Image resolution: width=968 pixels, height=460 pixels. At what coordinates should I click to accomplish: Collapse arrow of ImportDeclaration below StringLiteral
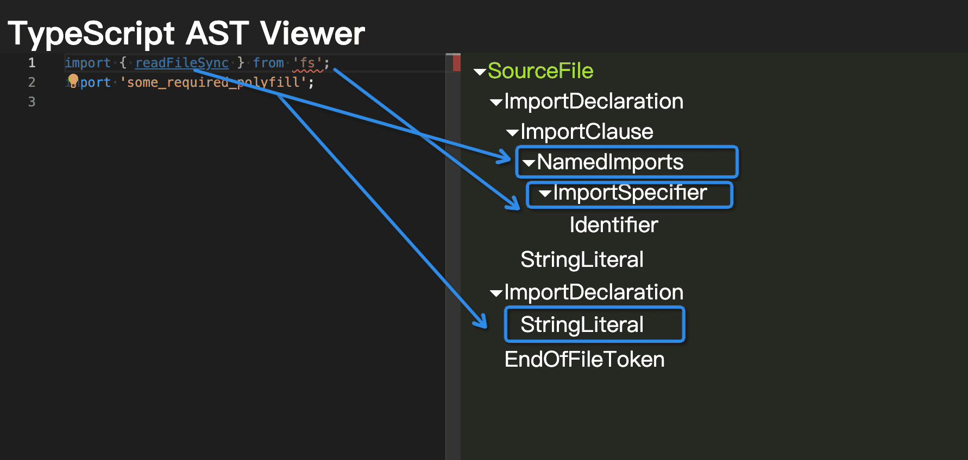(x=495, y=293)
